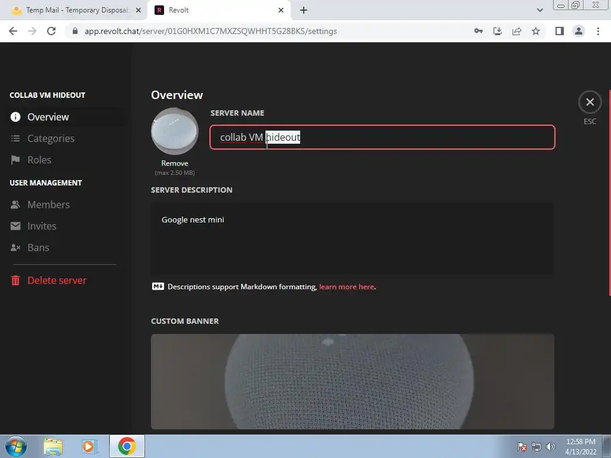Click the Server Description text area
The width and height of the screenshot is (611, 458).
pos(352,239)
